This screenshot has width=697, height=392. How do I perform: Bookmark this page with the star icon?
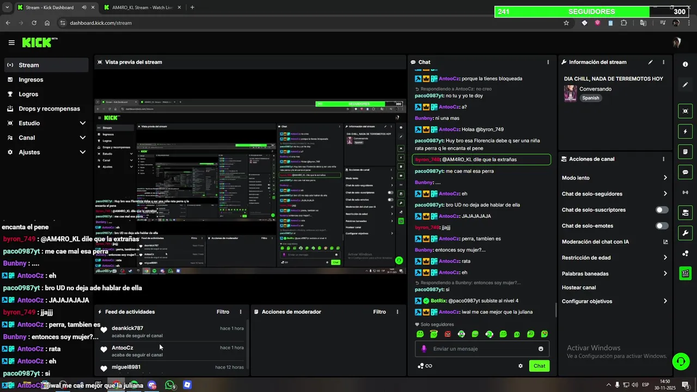pyautogui.click(x=566, y=23)
